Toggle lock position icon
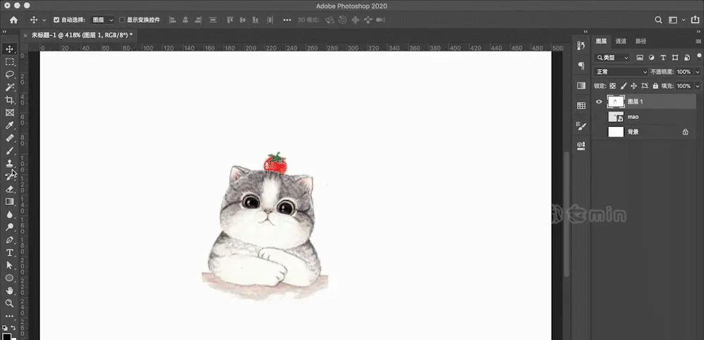704x340 pixels. tap(634, 86)
